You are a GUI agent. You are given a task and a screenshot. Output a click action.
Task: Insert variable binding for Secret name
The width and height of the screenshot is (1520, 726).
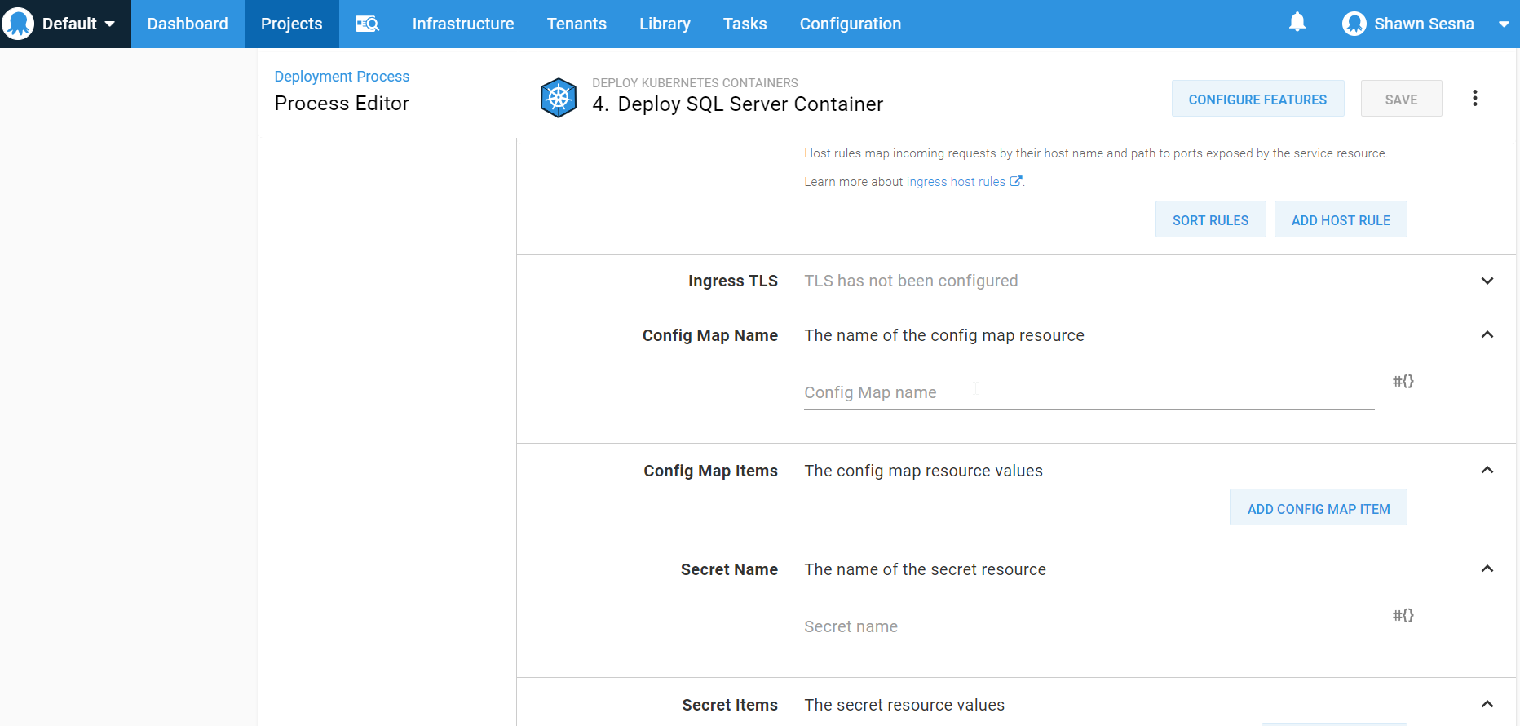pyautogui.click(x=1403, y=615)
